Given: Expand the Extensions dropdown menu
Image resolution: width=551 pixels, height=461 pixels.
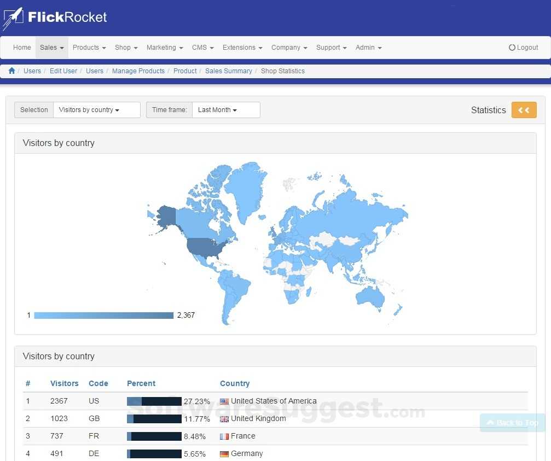Looking at the screenshot, I should click(242, 47).
